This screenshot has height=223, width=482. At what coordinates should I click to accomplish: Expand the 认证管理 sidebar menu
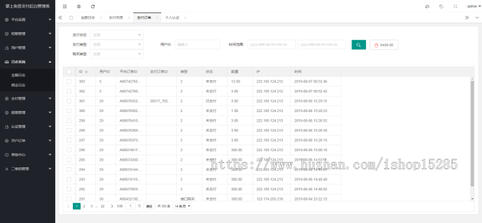(28, 127)
